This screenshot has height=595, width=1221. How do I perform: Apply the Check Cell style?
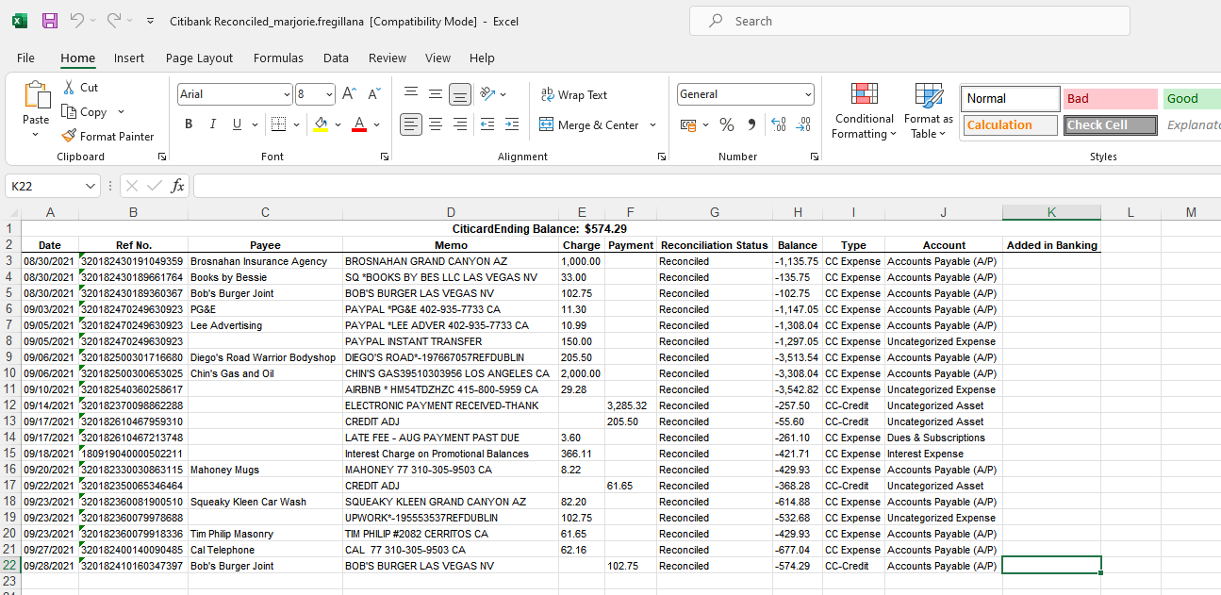point(1110,124)
